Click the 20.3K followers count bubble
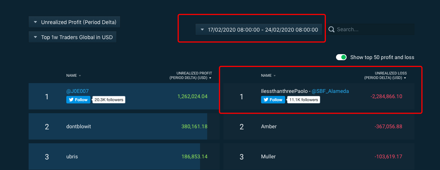Viewport: 440px width, 170px height. [x=108, y=100]
